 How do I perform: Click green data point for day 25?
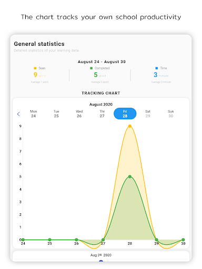(49, 240)
